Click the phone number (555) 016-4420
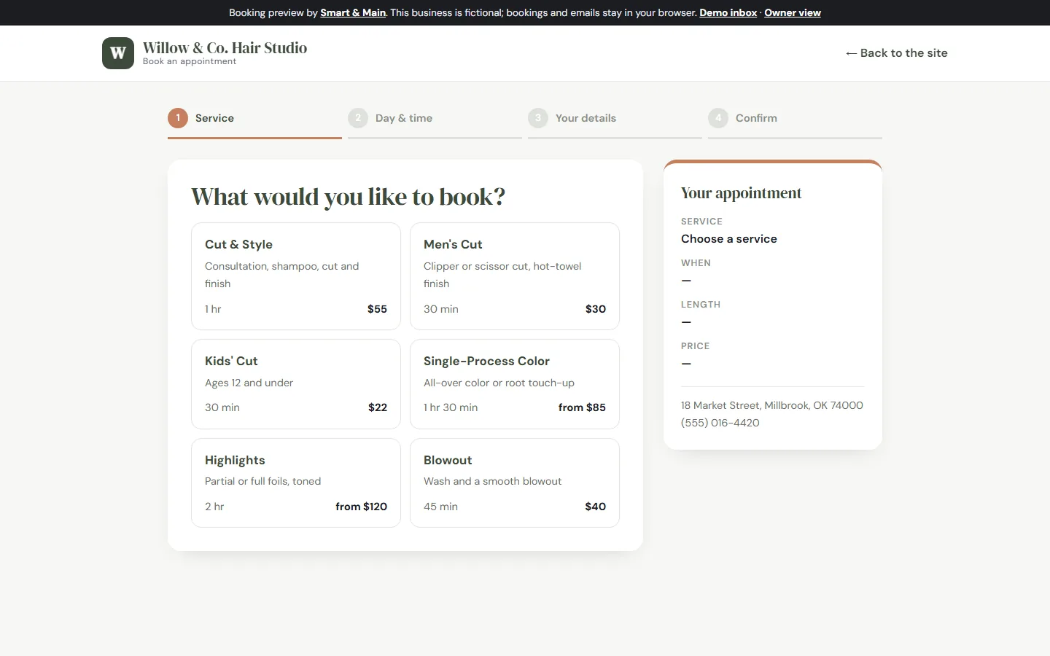 pyautogui.click(x=720, y=423)
